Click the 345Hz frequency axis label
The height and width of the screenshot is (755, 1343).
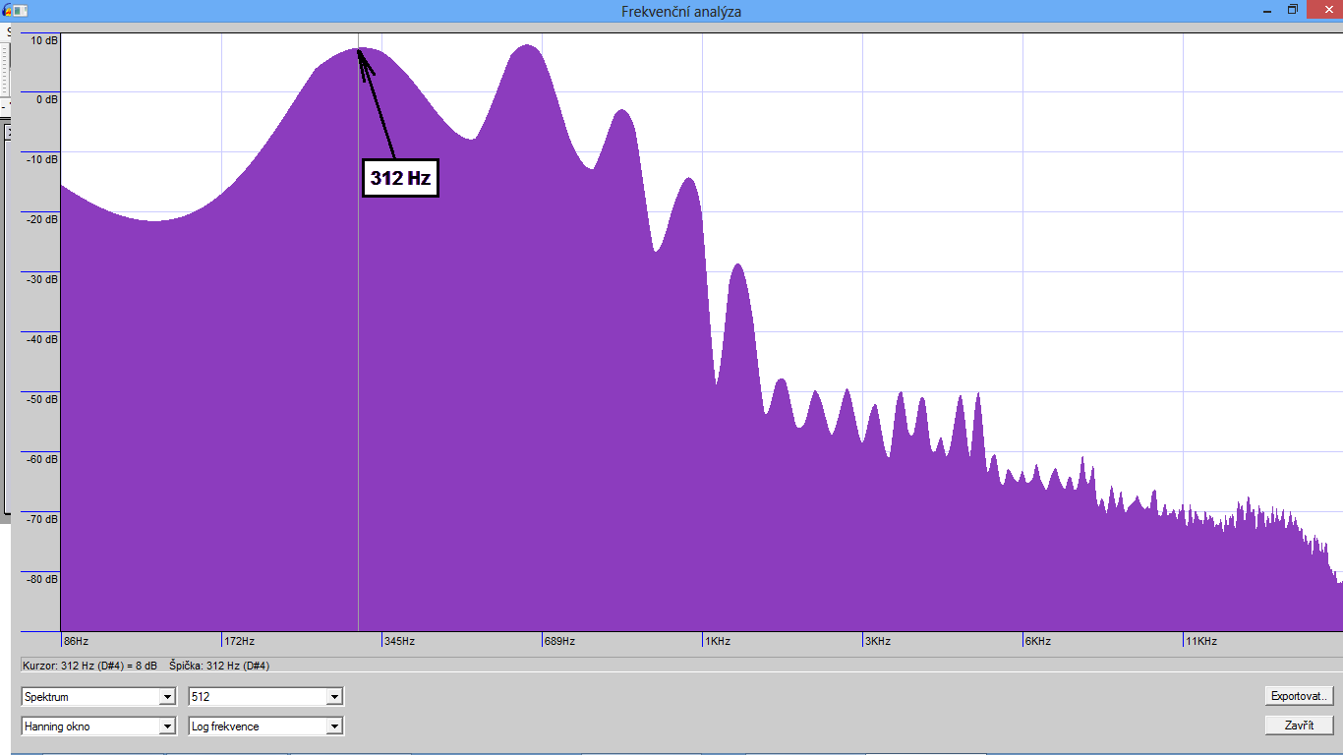point(399,641)
